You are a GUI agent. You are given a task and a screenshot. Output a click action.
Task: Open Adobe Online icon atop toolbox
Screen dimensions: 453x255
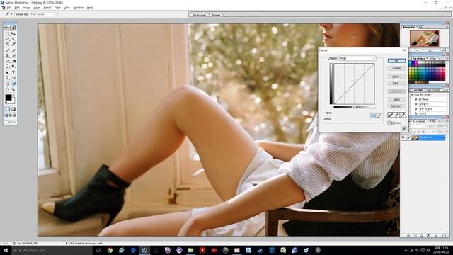pyautogui.click(x=11, y=28)
